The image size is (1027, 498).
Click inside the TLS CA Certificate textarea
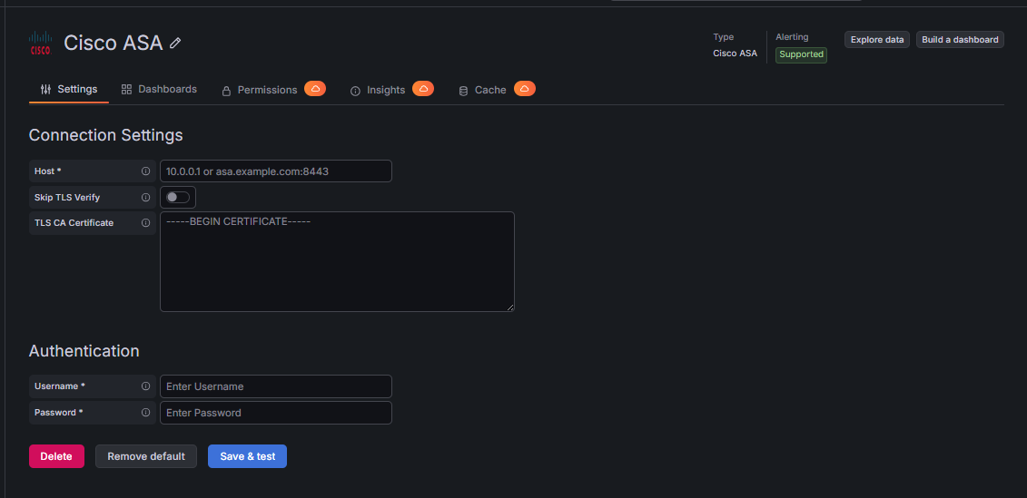337,261
